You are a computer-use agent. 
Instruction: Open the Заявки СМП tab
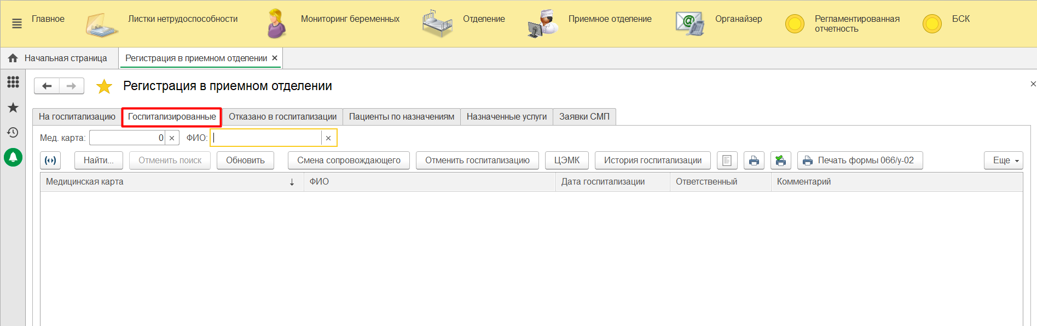pyautogui.click(x=584, y=117)
